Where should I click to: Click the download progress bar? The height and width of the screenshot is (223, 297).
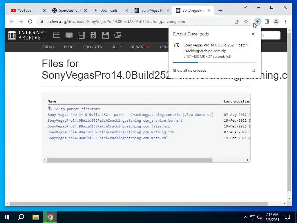click(x=215, y=62)
